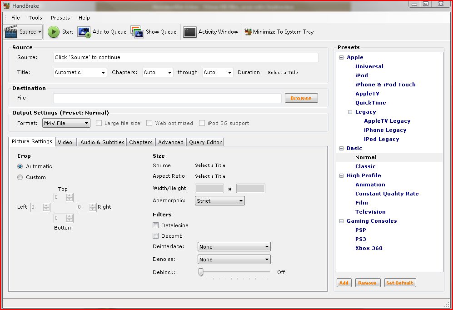The height and width of the screenshot is (310, 453).
Task: Click the Add preset button
Action: [344, 283]
